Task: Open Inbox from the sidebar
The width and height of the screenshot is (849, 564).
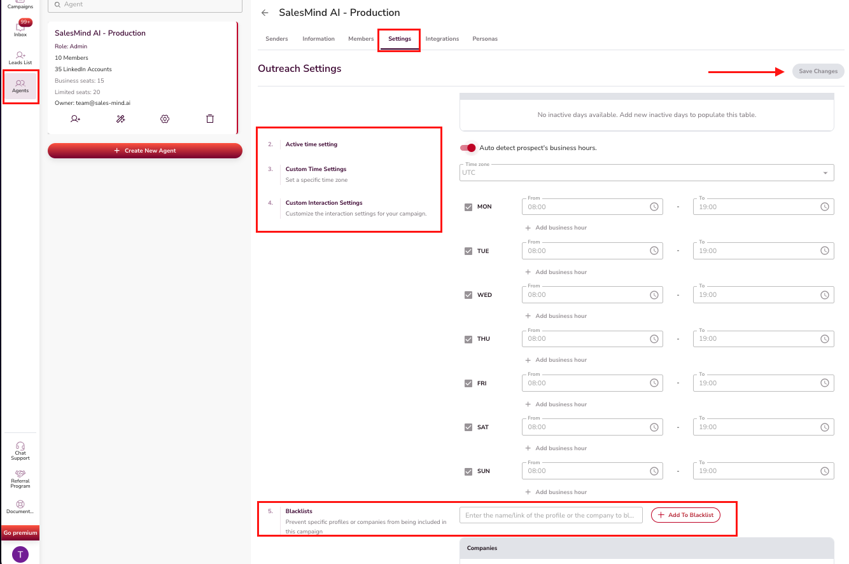Action: click(x=20, y=29)
